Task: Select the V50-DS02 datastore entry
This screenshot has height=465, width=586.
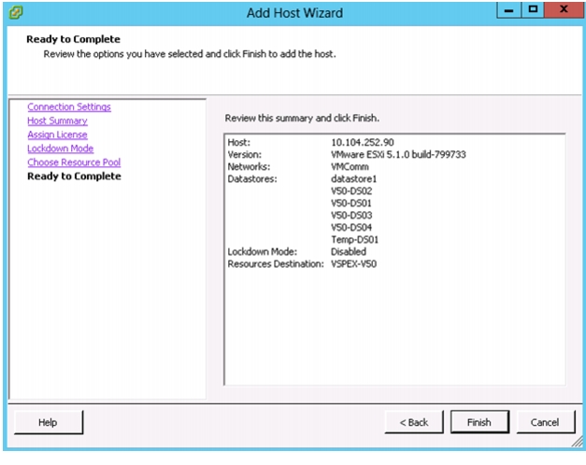Action: [x=351, y=190]
